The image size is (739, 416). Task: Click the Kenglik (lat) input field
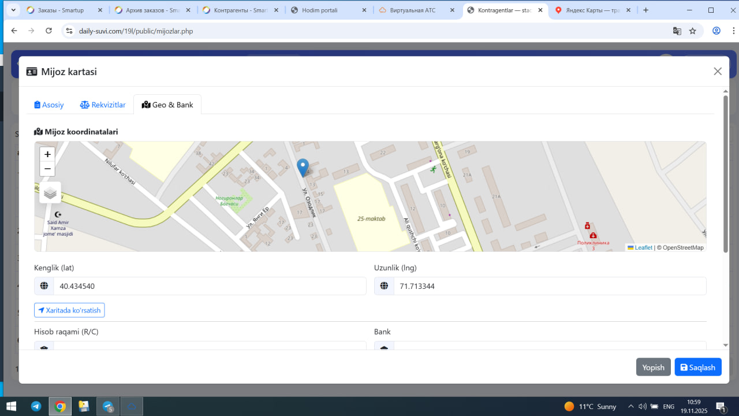click(210, 286)
